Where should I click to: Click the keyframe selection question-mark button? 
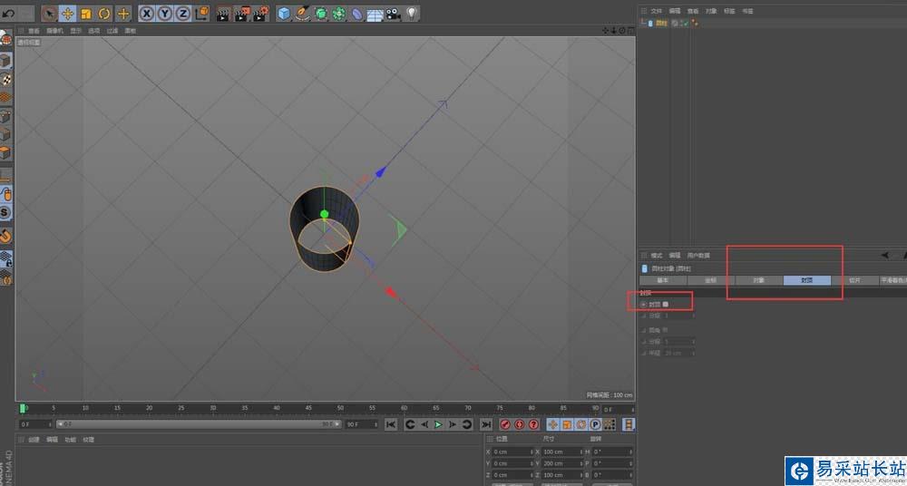click(x=533, y=424)
